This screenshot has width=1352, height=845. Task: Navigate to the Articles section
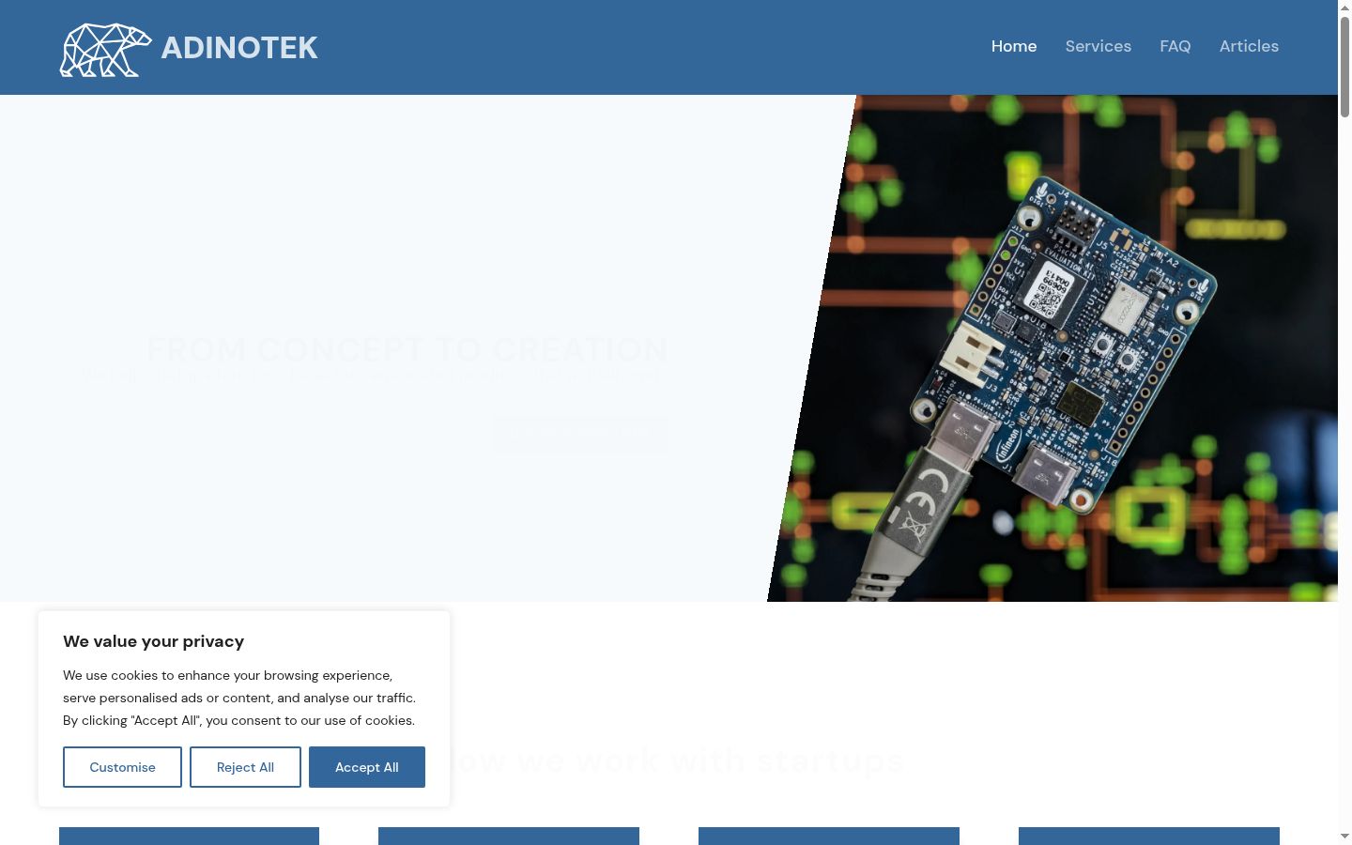[1249, 46]
